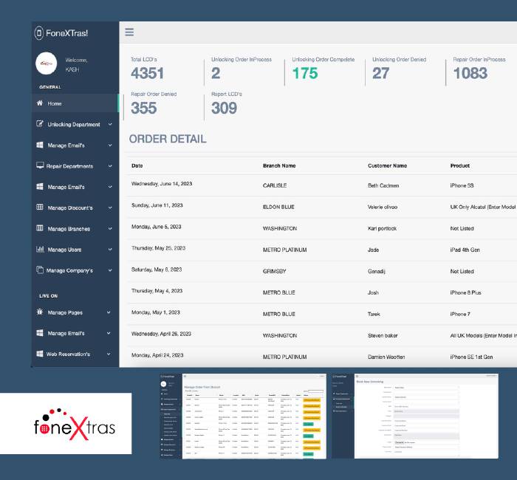
Task: Click the round user avatar near Welcome text
Action: tap(47, 64)
